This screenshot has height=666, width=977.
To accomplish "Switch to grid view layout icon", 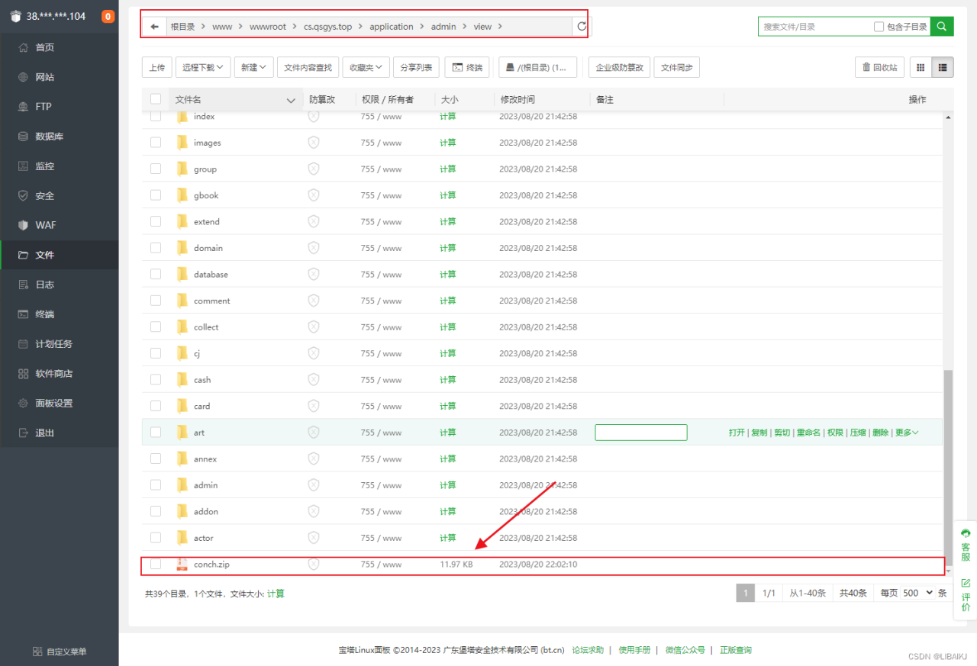I will point(921,67).
